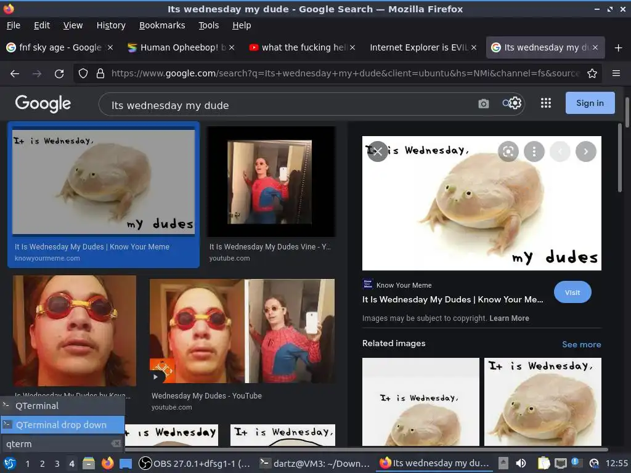631x473 pixels.
Task: Open the Help menu
Action: tap(242, 25)
